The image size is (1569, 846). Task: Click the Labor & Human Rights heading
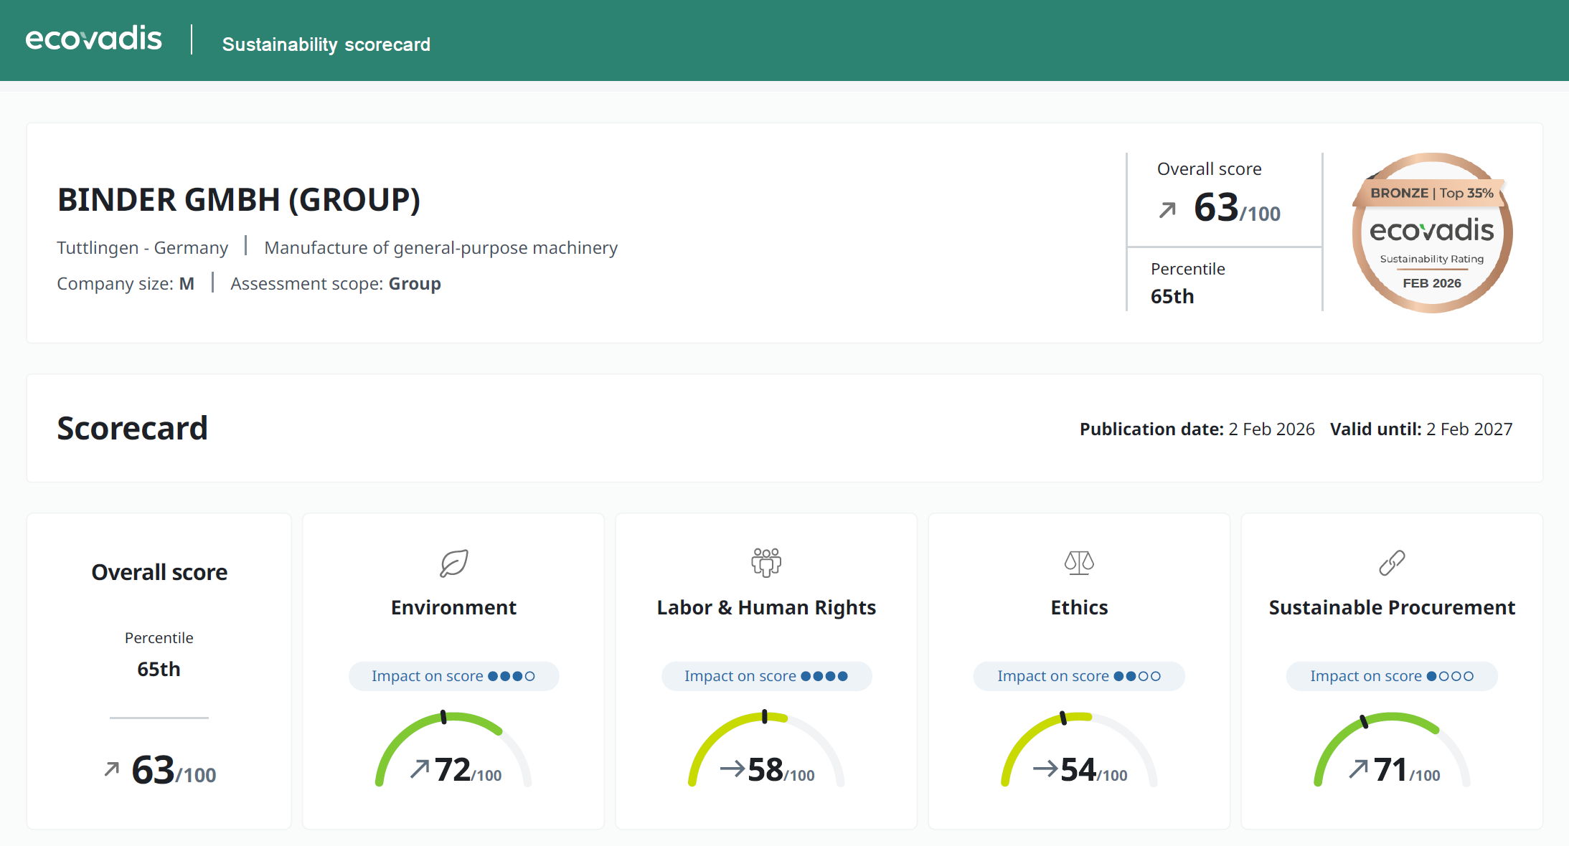766,607
